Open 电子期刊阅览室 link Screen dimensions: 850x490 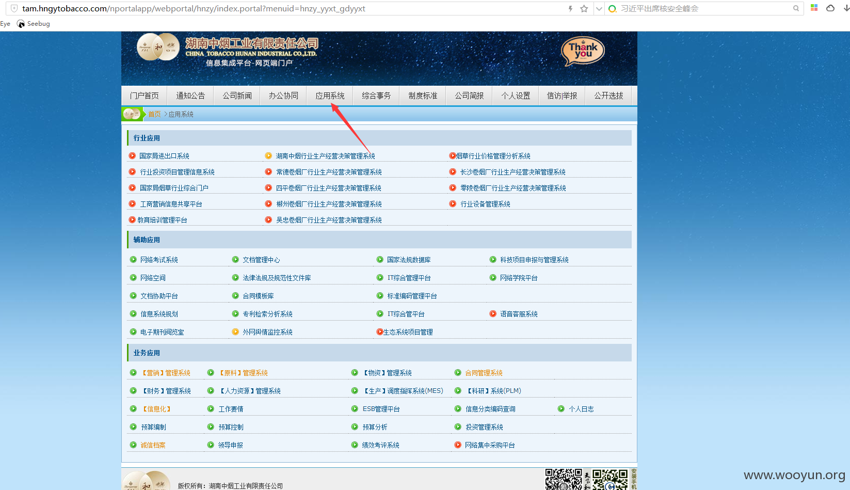(x=162, y=332)
